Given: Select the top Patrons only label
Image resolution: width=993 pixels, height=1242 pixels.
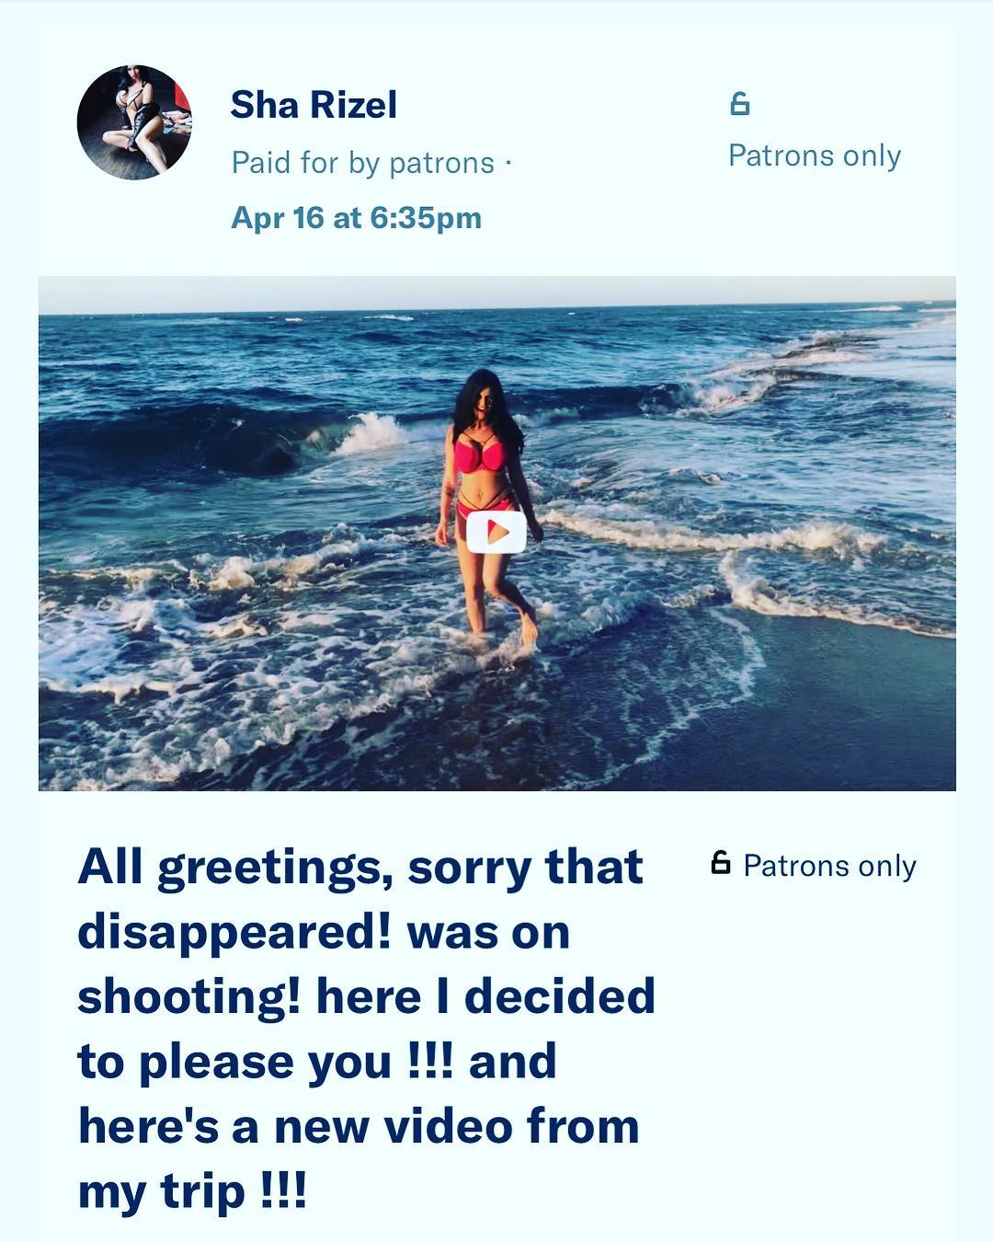Looking at the screenshot, I should 815,155.
